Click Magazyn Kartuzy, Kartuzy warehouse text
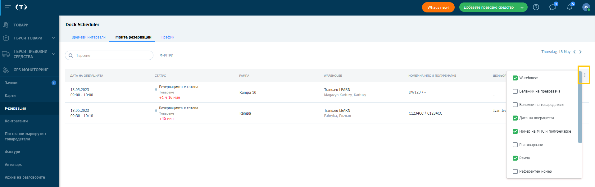The width and height of the screenshot is (595, 187). (345, 95)
